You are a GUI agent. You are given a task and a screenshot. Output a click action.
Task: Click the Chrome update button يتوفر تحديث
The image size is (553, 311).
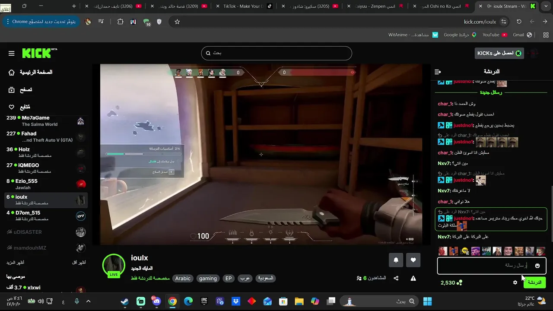41,22
